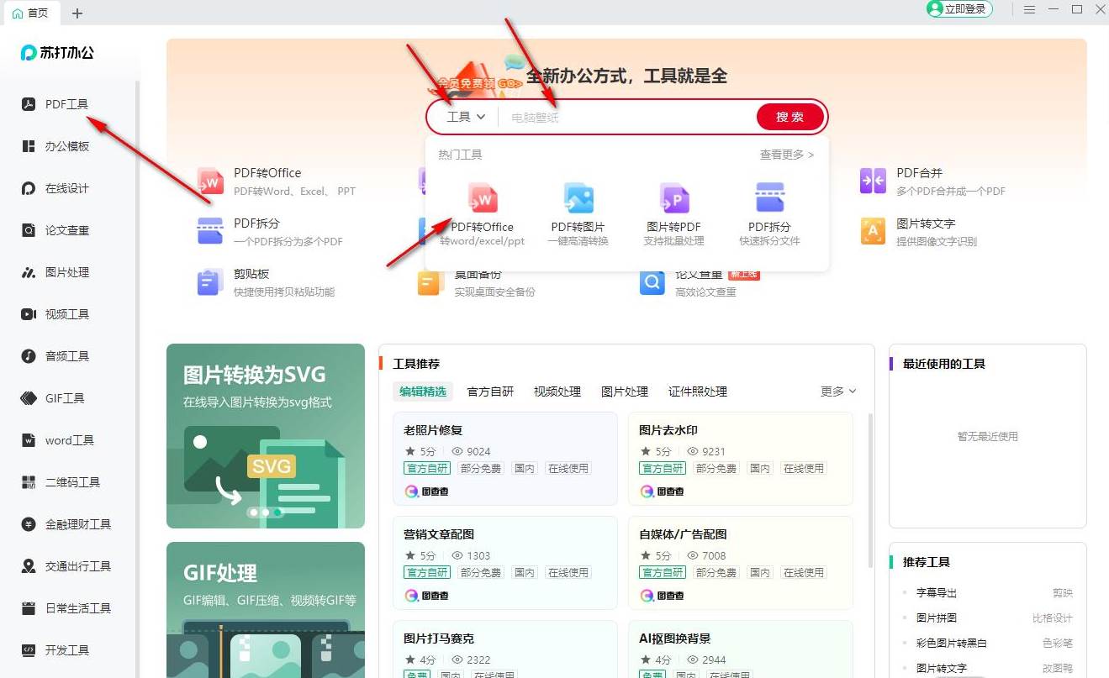Open the 自媒体/广告配图 tool card
The height and width of the screenshot is (678, 1109).
click(741, 563)
